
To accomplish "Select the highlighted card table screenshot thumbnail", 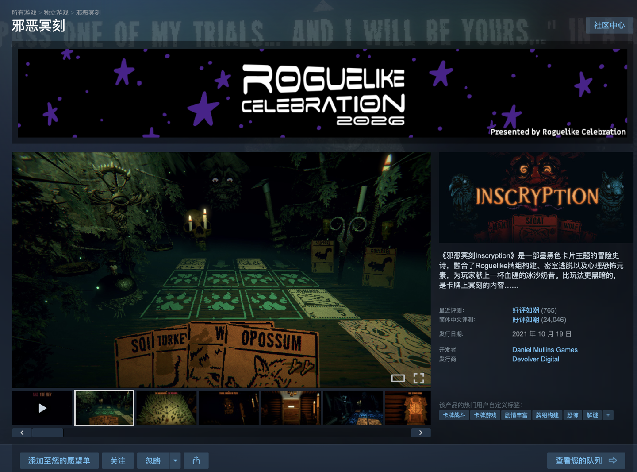I will pyautogui.click(x=104, y=408).
